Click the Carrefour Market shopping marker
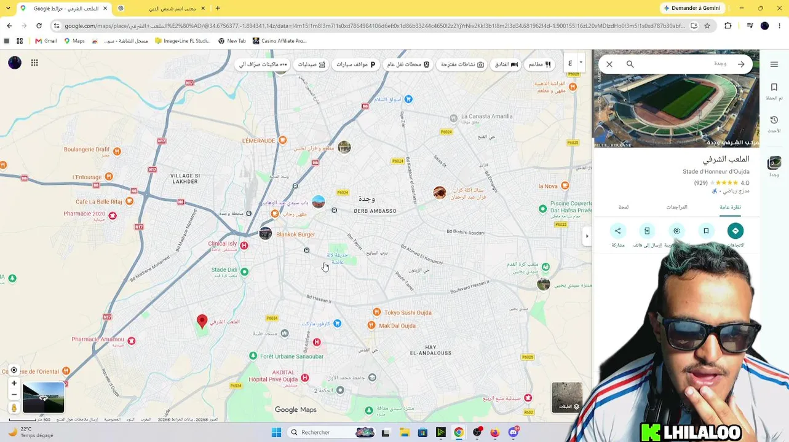789x442 pixels. tap(337, 324)
